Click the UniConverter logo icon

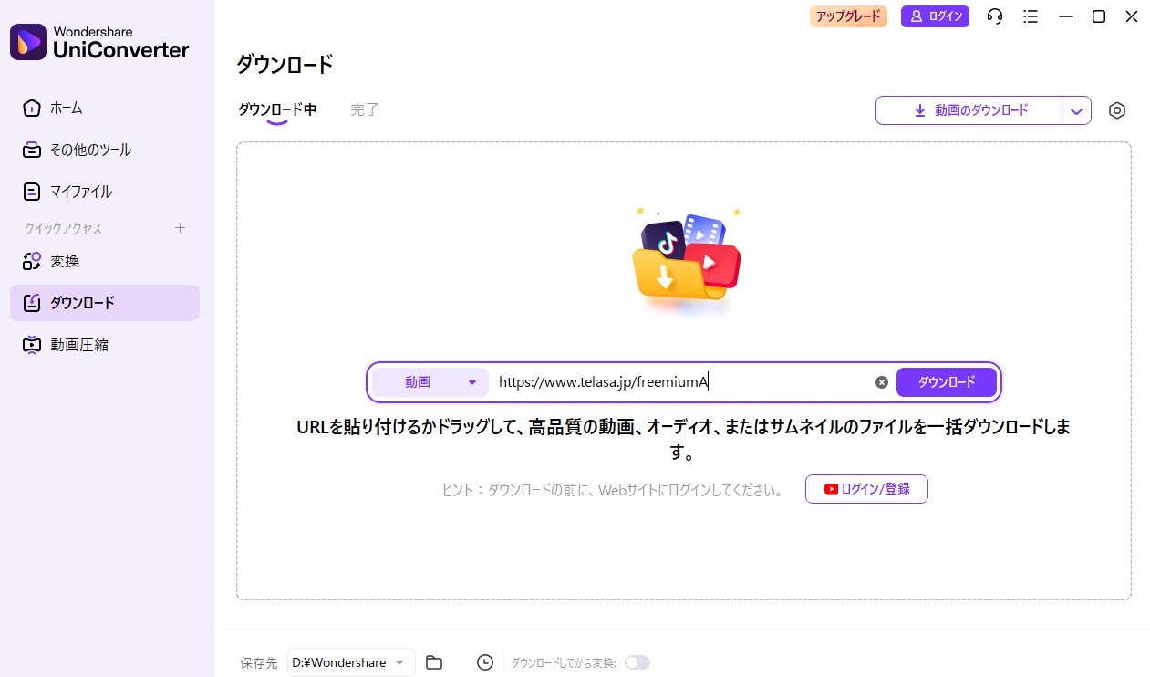[x=28, y=42]
